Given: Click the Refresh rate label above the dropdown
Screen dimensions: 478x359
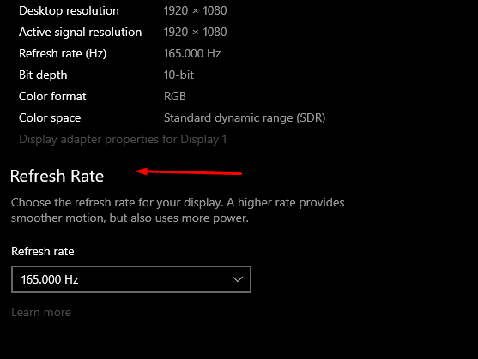Looking at the screenshot, I should click(x=43, y=252).
